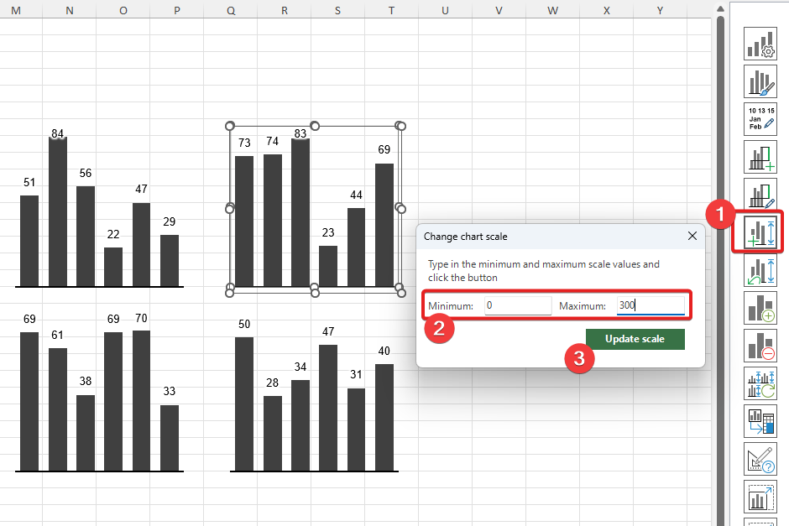Click the add chart difference arrow icon
Image resolution: width=789 pixels, height=526 pixels.
tap(760, 157)
